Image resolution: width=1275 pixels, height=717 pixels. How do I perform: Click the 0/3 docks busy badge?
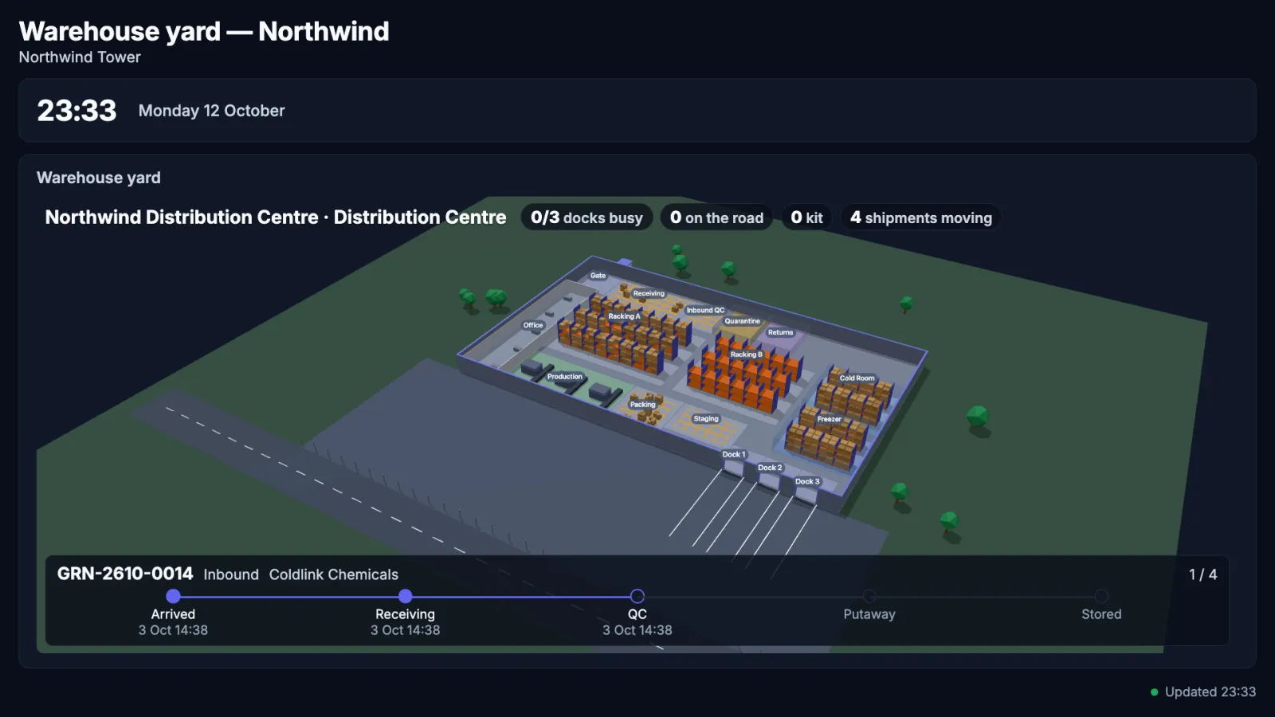coord(586,217)
